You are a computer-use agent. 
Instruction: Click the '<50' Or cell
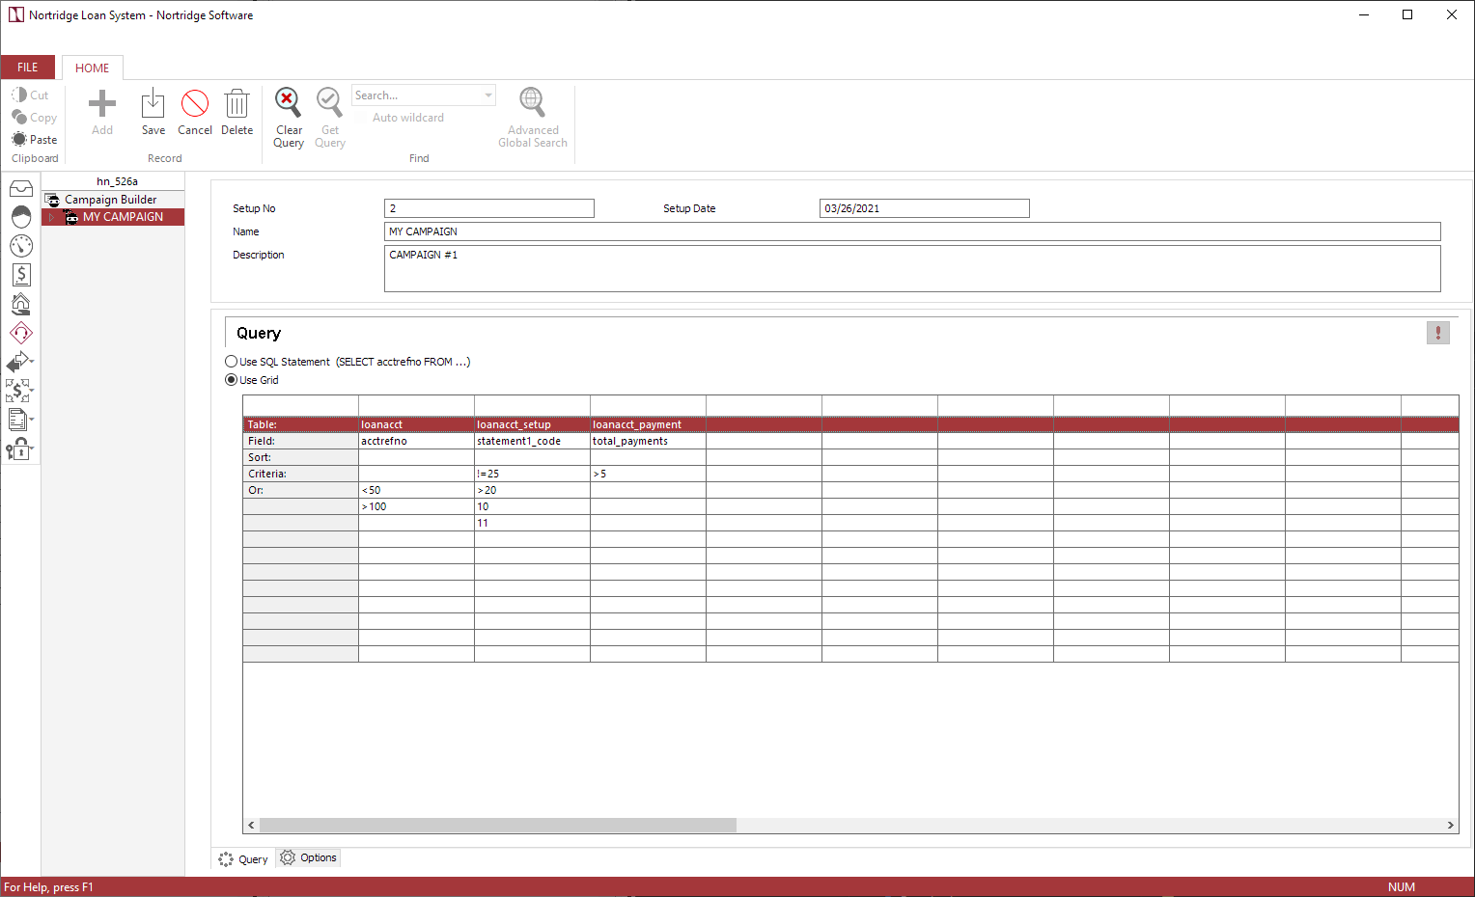tap(416, 490)
